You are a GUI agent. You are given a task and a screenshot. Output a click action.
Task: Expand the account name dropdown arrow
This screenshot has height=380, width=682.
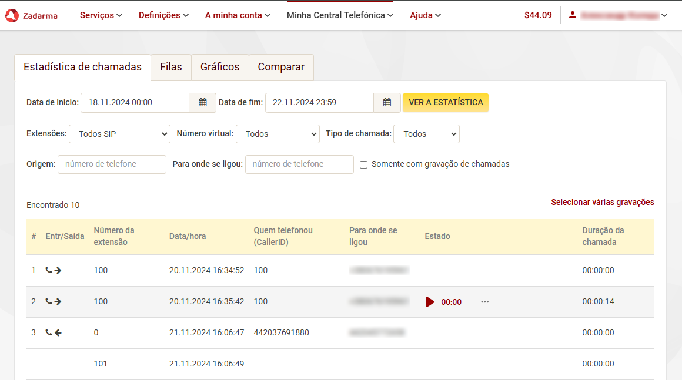(x=664, y=16)
